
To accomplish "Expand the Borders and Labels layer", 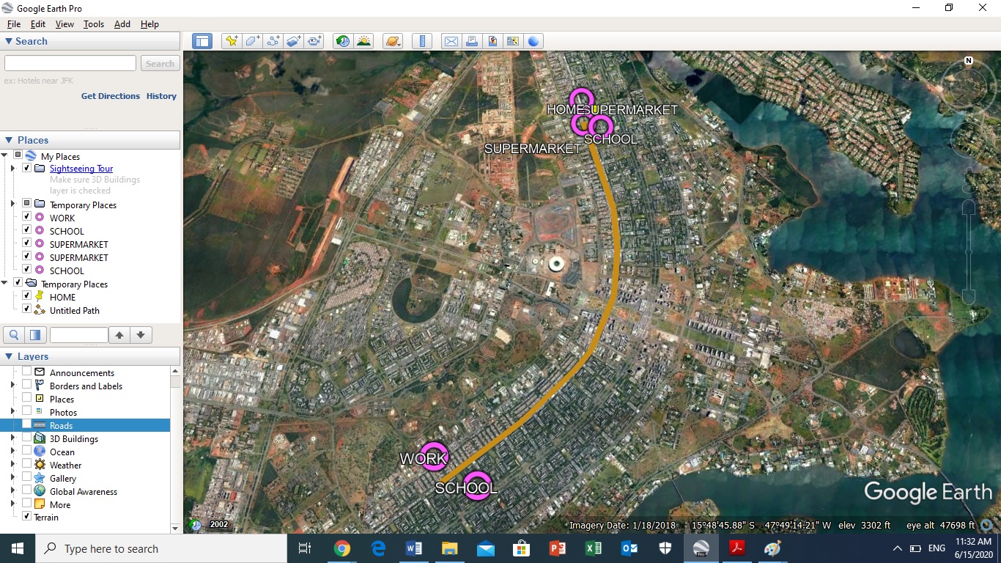I will click(12, 385).
